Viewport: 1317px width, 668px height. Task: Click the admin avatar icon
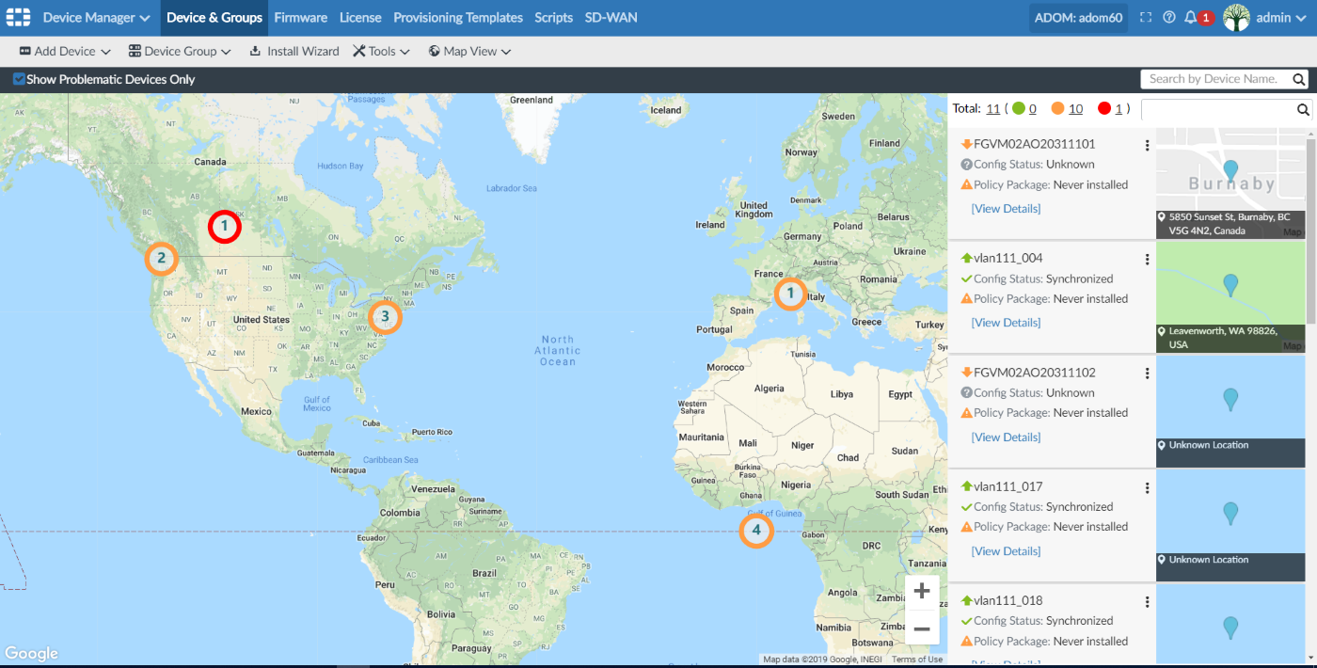pos(1237,17)
